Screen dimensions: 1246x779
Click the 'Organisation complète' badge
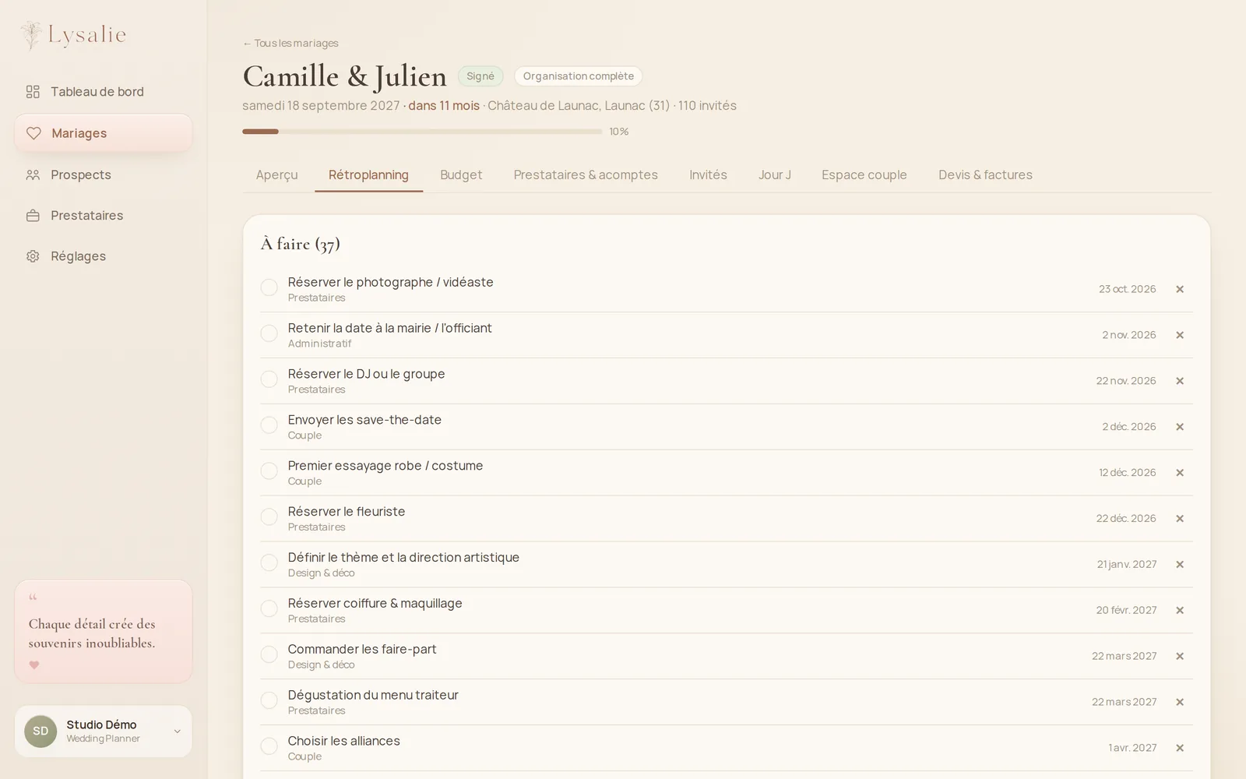(x=579, y=76)
